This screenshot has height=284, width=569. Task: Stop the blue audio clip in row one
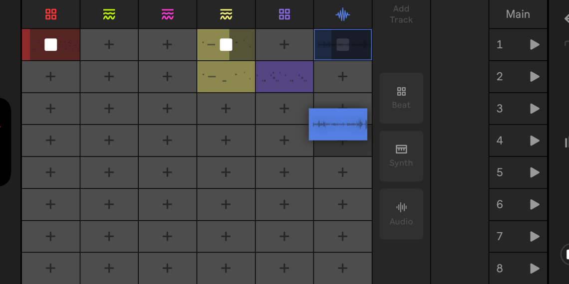point(342,44)
